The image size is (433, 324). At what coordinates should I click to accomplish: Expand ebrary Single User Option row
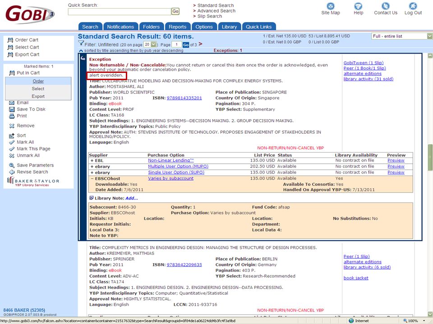point(92,173)
